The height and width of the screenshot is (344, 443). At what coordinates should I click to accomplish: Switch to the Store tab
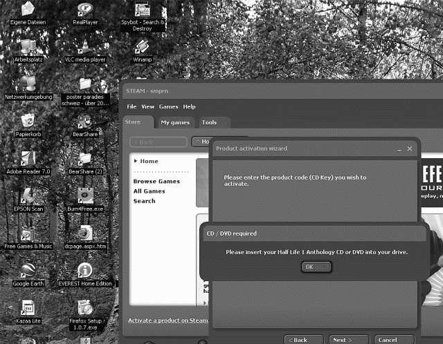[x=138, y=122]
